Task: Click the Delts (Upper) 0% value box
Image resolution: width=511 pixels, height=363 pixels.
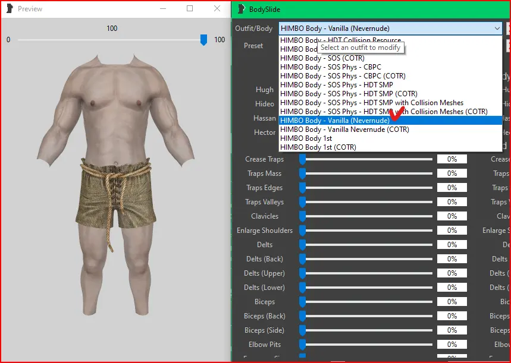Action: [452, 273]
